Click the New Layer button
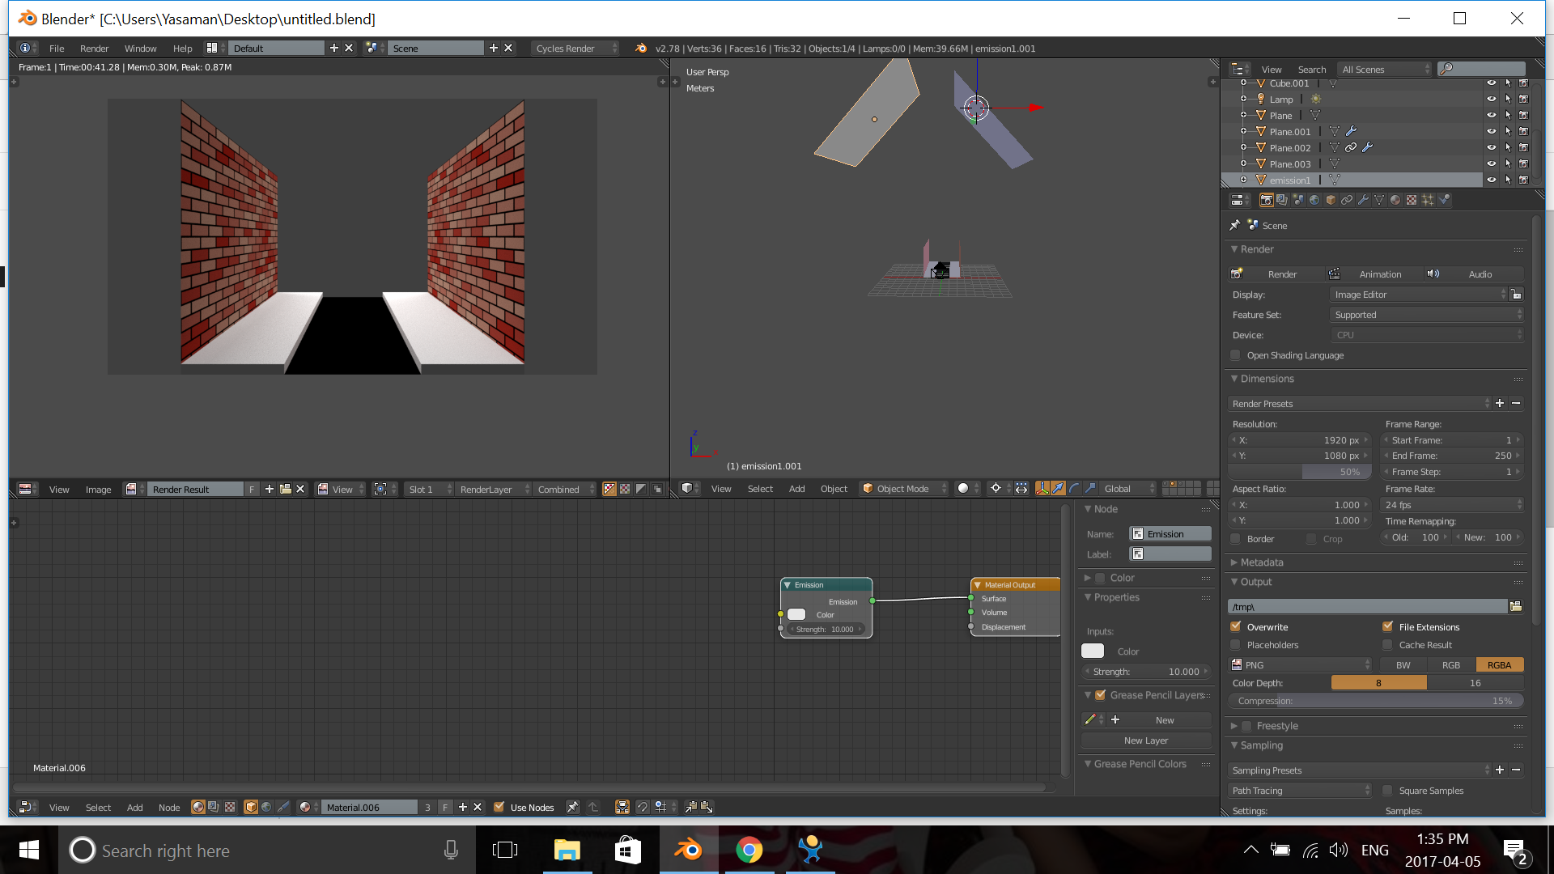 pyautogui.click(x=1145, y=740)
